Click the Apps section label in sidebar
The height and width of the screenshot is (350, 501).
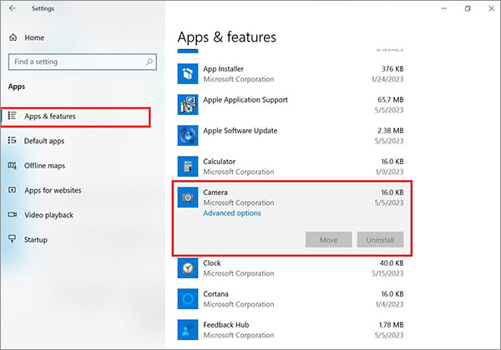pos(17,87)
